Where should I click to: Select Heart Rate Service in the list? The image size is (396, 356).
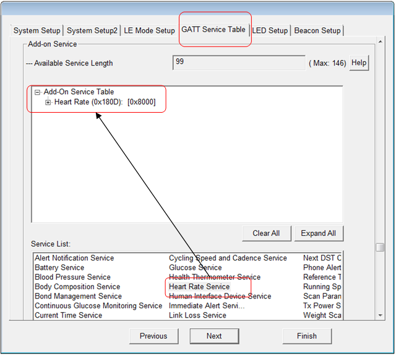point(199,287)
